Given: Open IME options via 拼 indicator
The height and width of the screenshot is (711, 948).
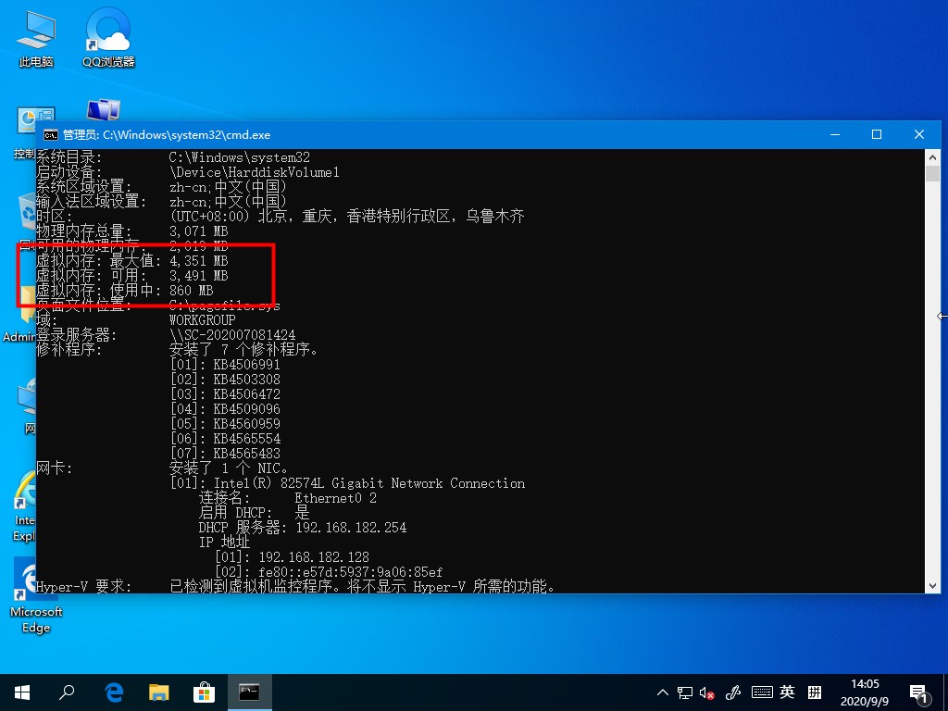Looking at the screenshot, I should [x=813, y=692].
